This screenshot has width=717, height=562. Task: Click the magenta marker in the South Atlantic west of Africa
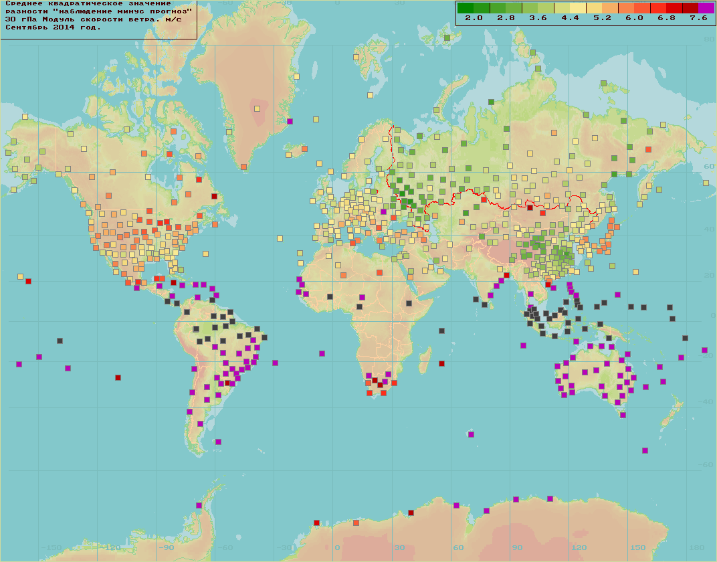pyautogui.click(x=322, y=353)
